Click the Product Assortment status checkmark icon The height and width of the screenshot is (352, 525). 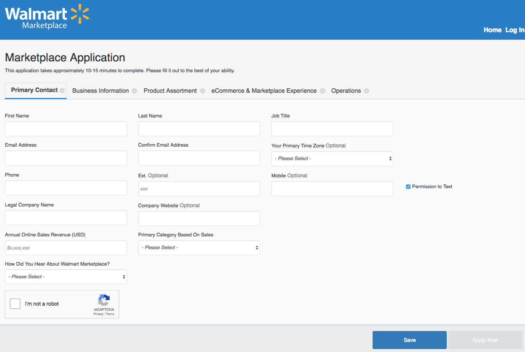(203, 91)
